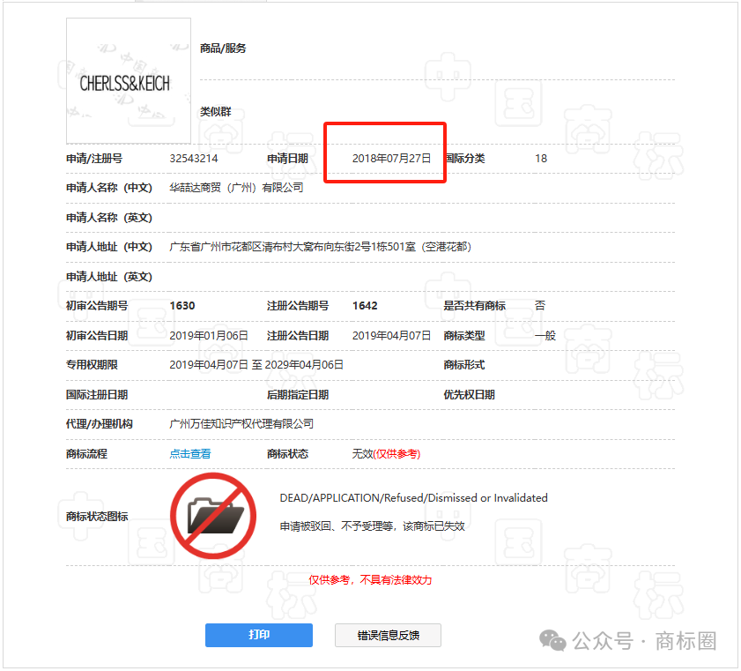Click the 商标形式 label
Viewport: 741px width, 671px height.
463,364
